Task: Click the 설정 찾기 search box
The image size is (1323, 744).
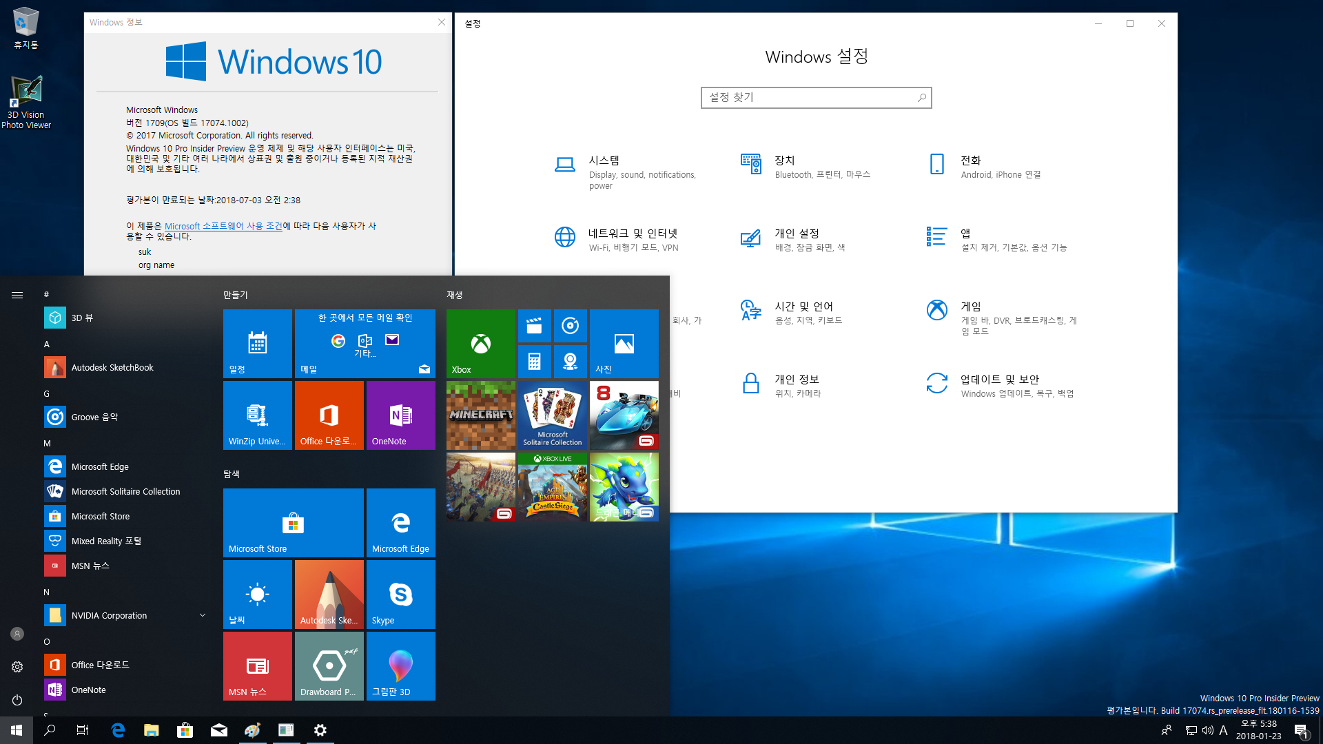Action: [x=816, y=98]
